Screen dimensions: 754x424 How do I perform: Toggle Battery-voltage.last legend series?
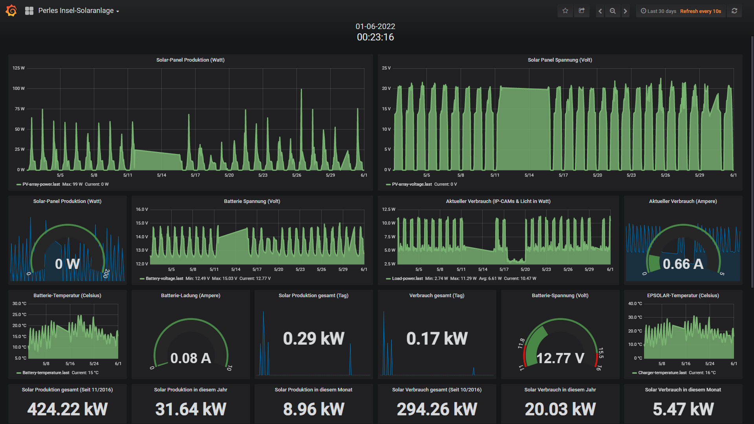tap(164, 278)
